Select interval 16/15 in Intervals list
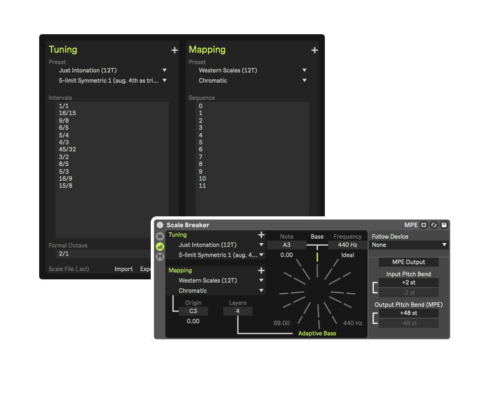492x393 pixels. coord(67,113)
